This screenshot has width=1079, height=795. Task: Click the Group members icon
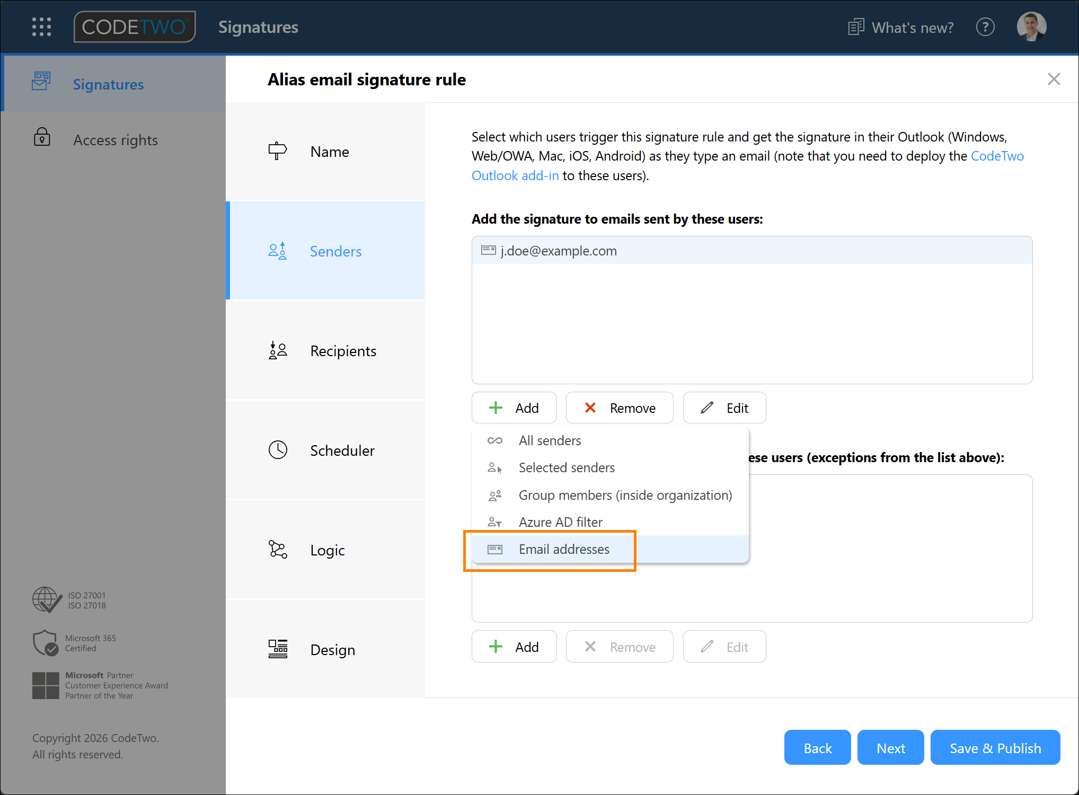click(495, 495)
